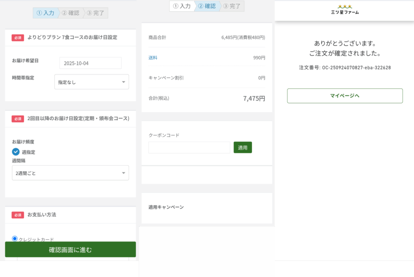Select the ③ 完了 step in left panel

(96, 13)
